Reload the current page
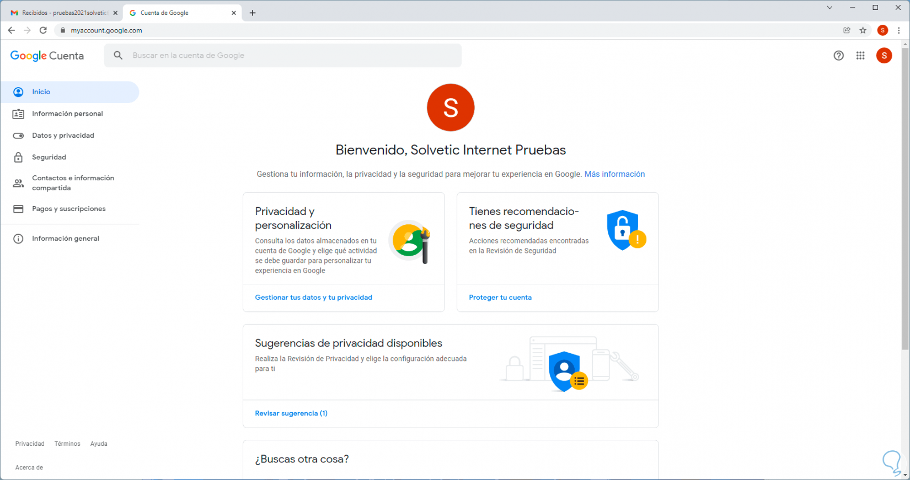This screenshot has height=480, width=910. coord(43,30)
